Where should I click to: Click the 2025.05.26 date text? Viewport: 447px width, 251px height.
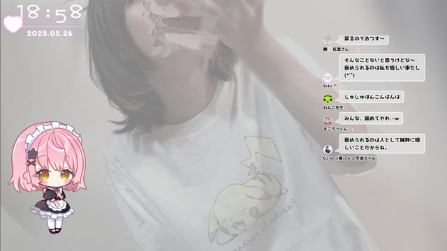pyautogui.click(x=50, y=33)
